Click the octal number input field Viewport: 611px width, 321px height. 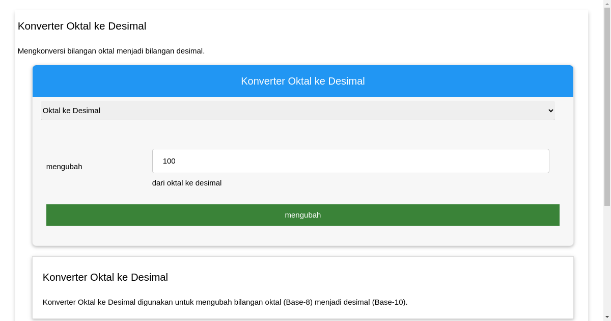pyautogui.click(x=350, y=160)
